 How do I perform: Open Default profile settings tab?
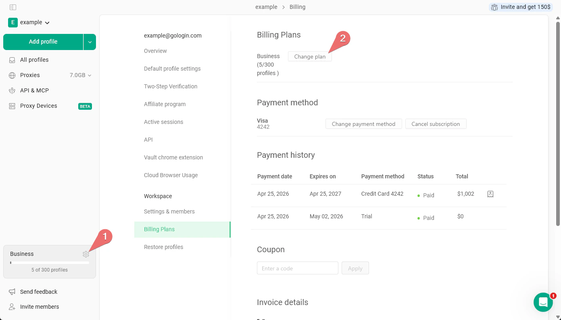click(172, 69)
